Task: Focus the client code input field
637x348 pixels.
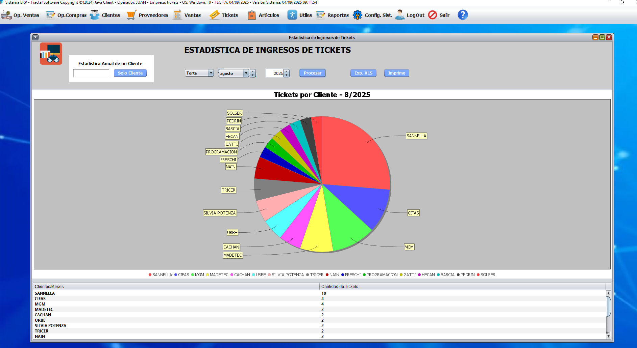Action: tap(91, 73)
